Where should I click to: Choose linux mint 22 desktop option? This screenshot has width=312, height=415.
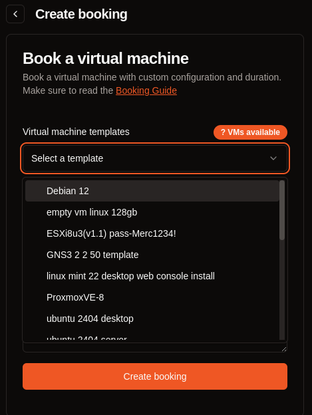tap(152, 276)
